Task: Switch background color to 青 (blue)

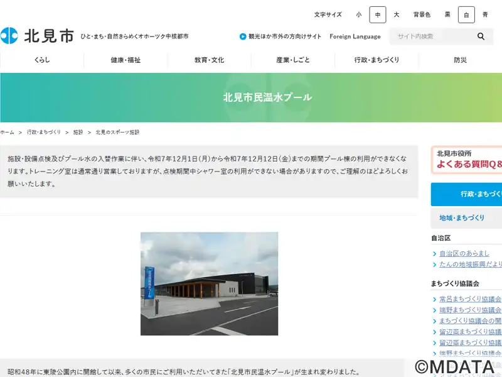Action: pyautogui.click(x=485, y=14)
